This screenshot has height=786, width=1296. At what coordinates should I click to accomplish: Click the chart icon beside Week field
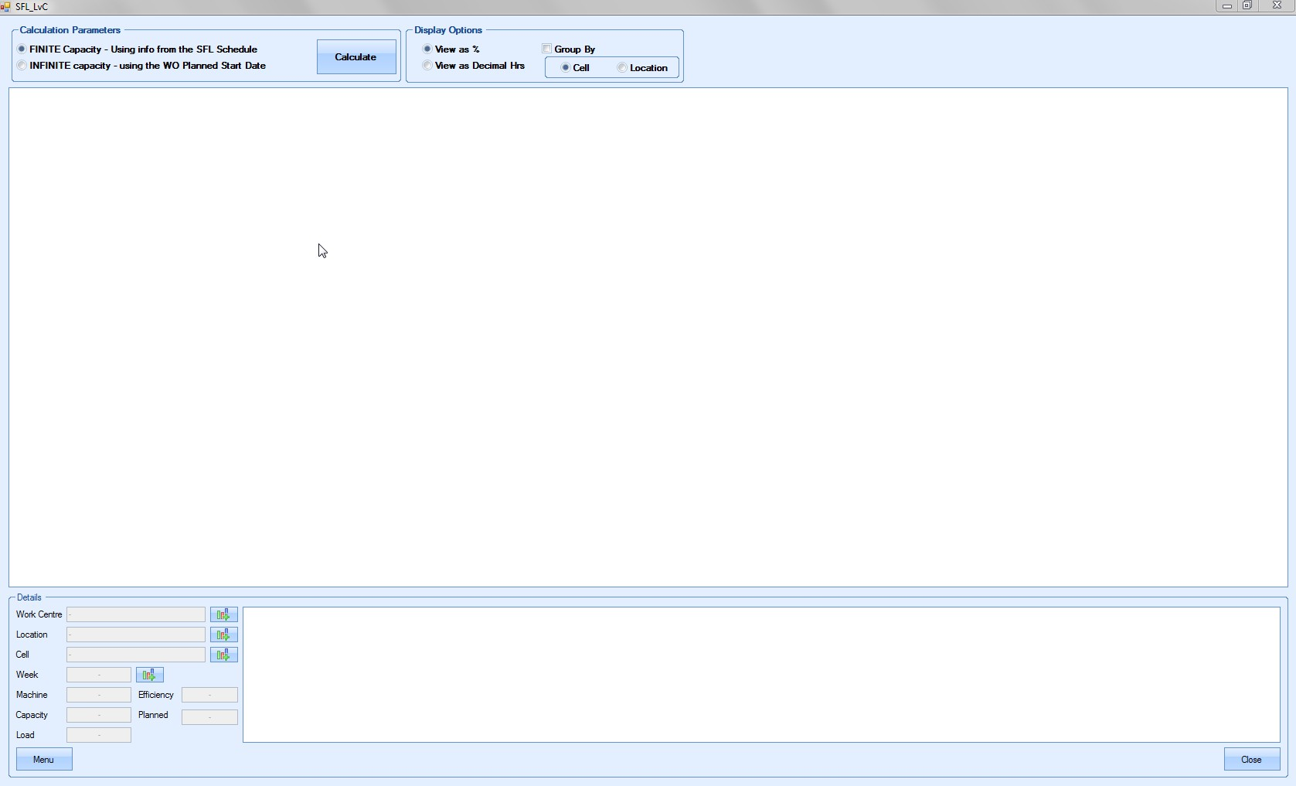point(149,675)
